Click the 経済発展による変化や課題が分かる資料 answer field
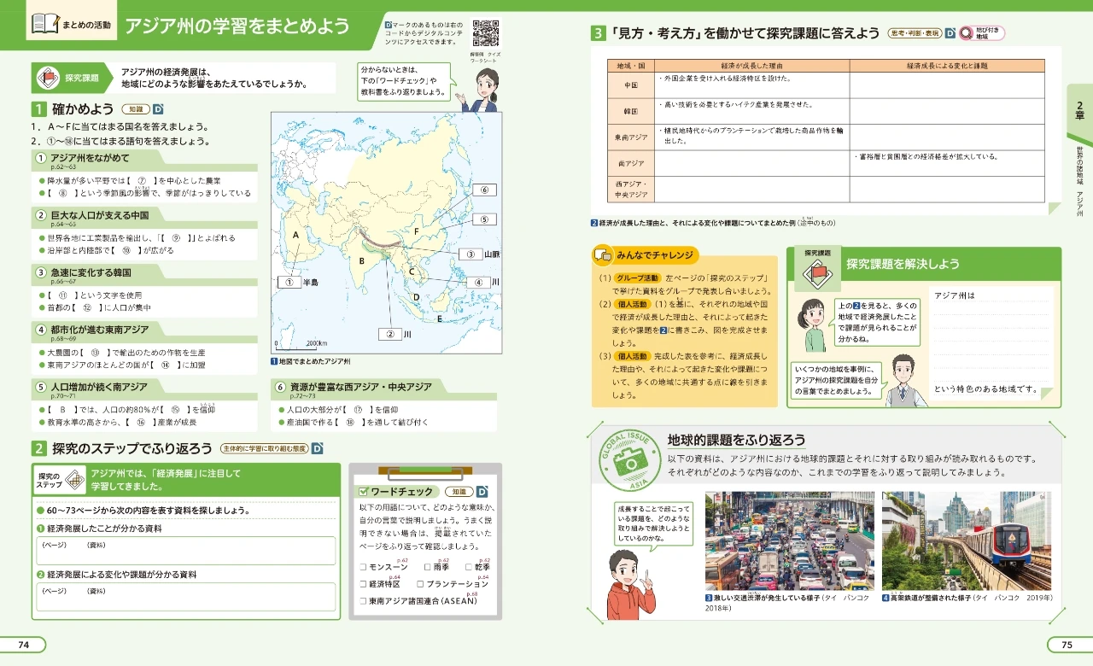Viewport: 1093px width, 666px height. pos(186,598)
